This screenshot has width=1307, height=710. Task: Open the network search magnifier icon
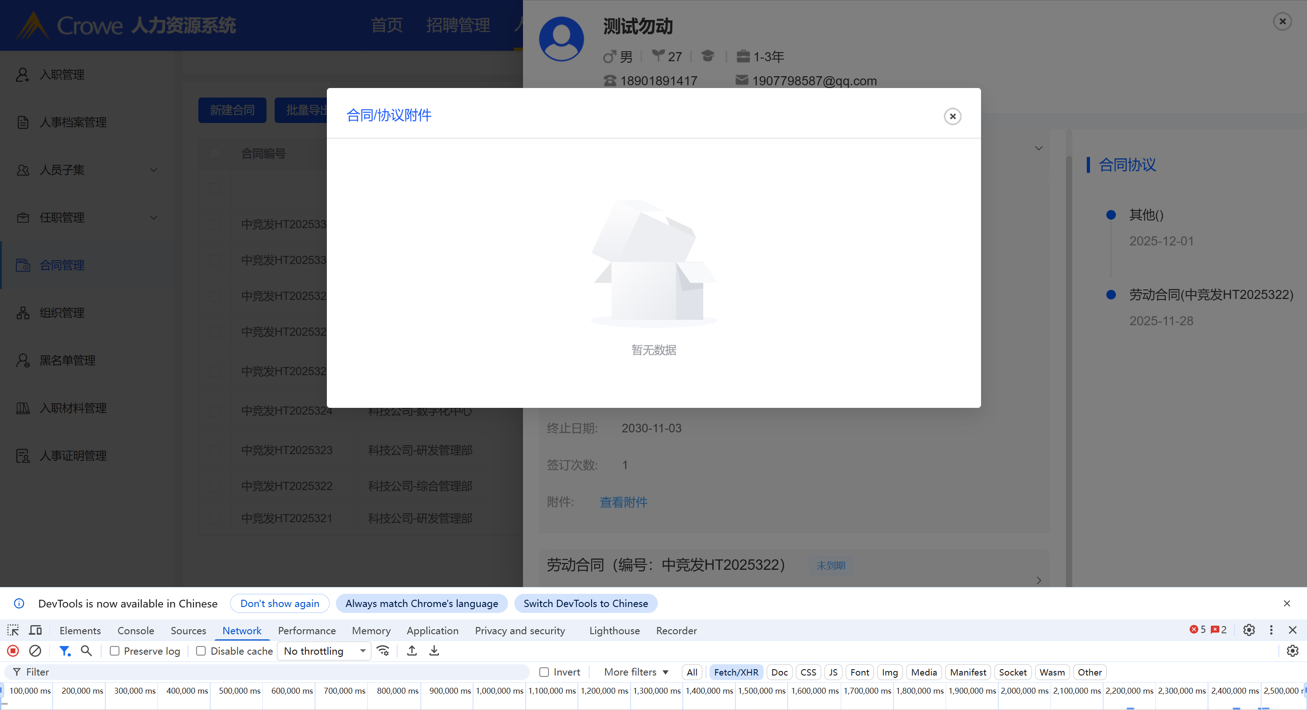click(x=86, y=651)
